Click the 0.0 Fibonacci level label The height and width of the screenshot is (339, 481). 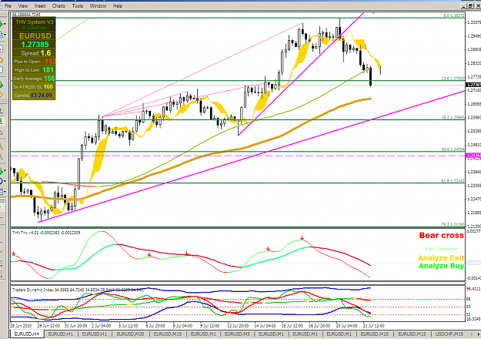tap(454, 15)
